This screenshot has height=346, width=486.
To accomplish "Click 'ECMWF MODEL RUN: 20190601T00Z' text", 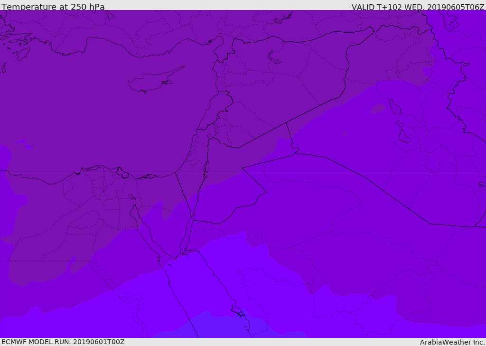I will click(63, 342).
